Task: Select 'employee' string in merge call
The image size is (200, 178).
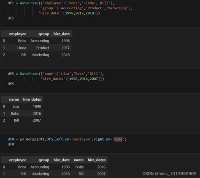Action: coord(81,139)
